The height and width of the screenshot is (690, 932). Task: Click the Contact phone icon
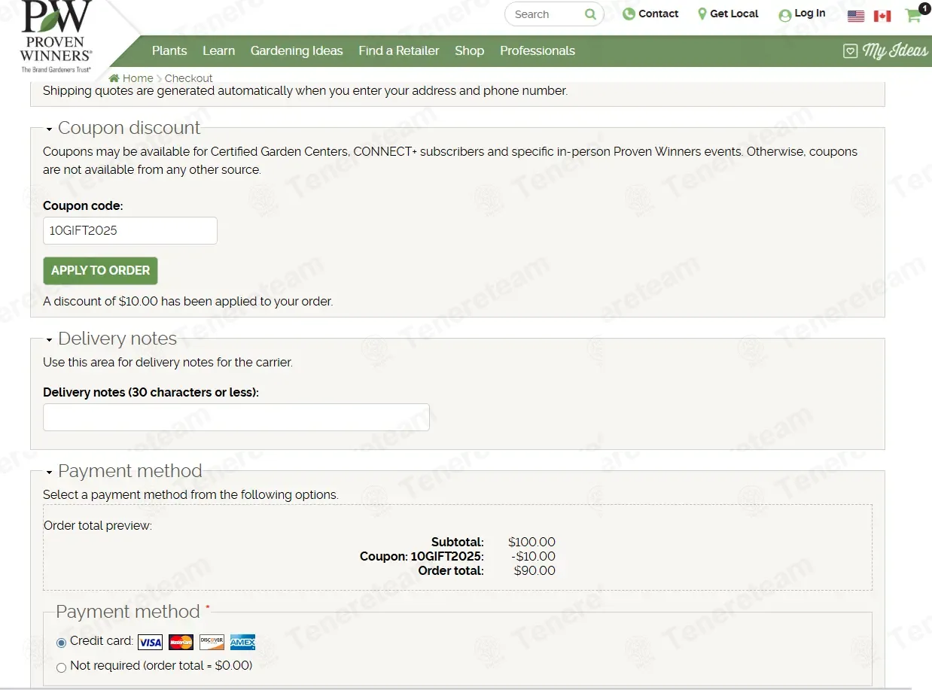[x=629, y=14]
